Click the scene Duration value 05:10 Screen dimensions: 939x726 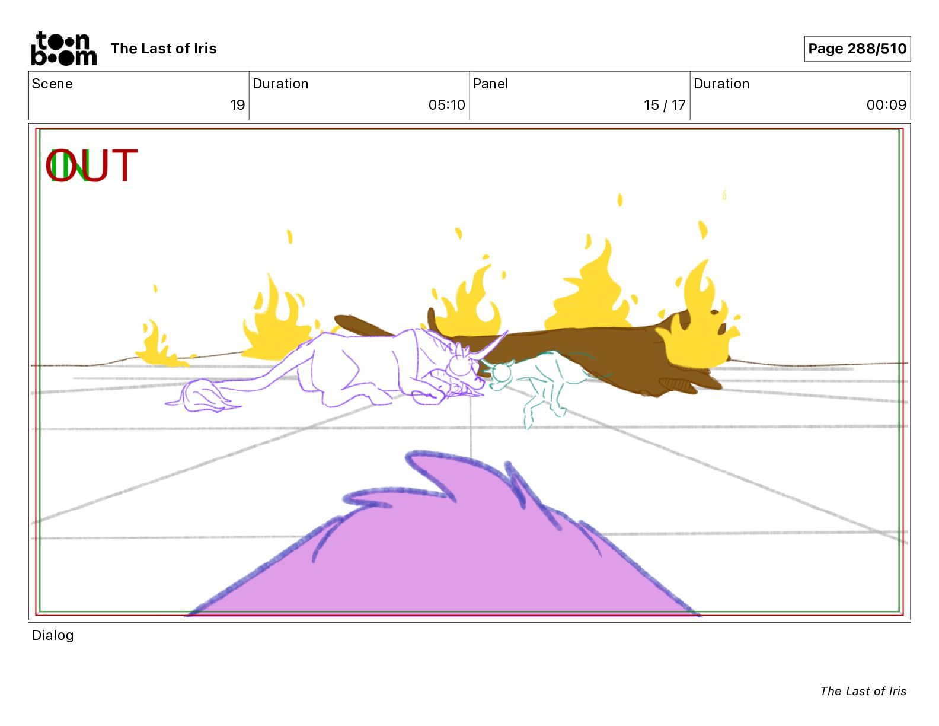(x=446, y=105)
